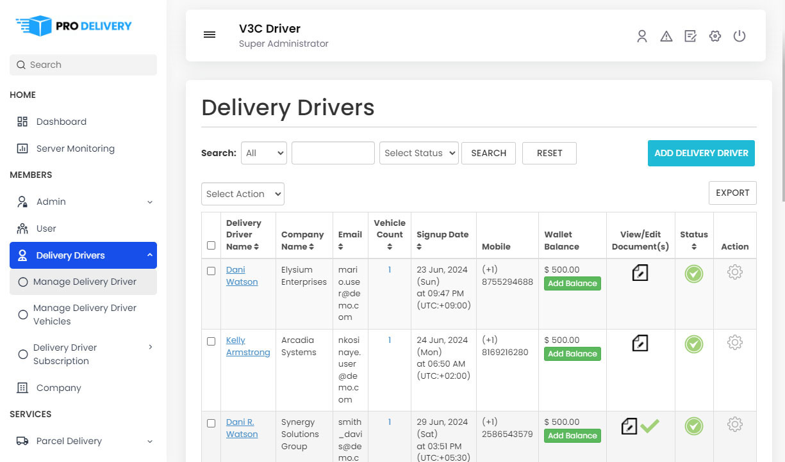Select the Manage Delivery Driver Vehicles radio option
785x462 pixels.
click(22, 314)
